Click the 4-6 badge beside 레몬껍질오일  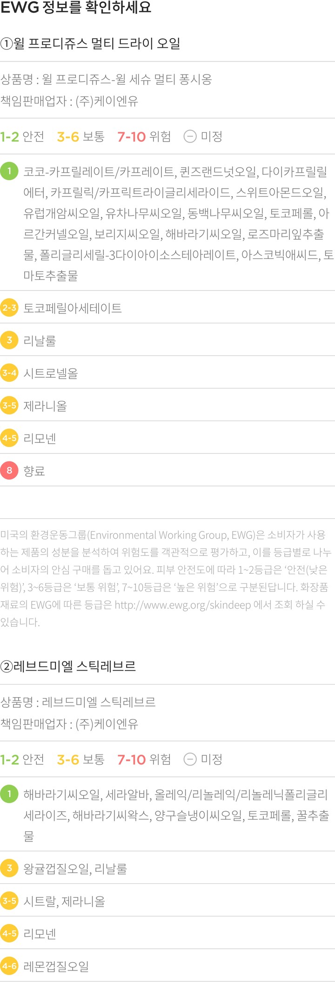click(9, 966)
